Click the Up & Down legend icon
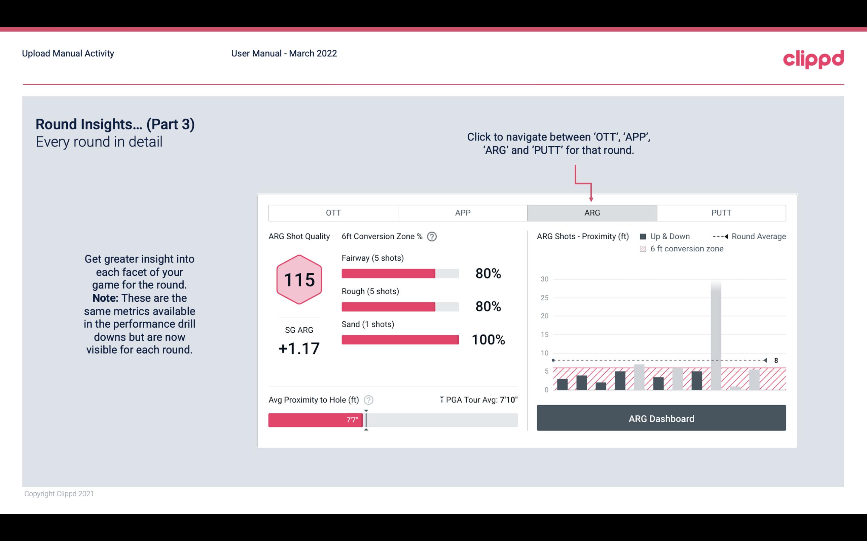This screenshot has width=867, height=541. point(644,236)
